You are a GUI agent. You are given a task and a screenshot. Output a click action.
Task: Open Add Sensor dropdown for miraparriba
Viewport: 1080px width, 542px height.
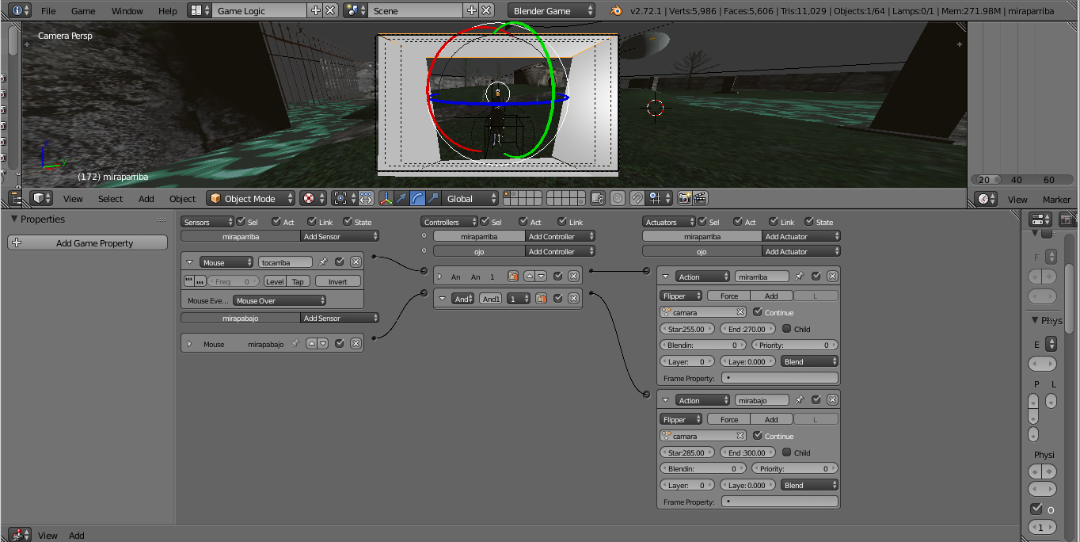[340, 236]
